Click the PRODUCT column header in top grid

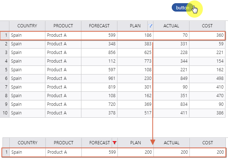point(63,26)
